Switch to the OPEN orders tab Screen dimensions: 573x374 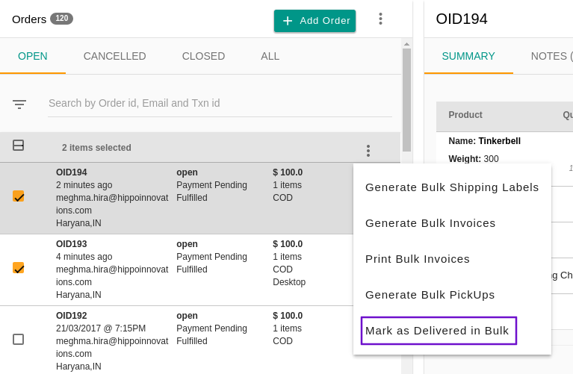(x=33, y=56)
